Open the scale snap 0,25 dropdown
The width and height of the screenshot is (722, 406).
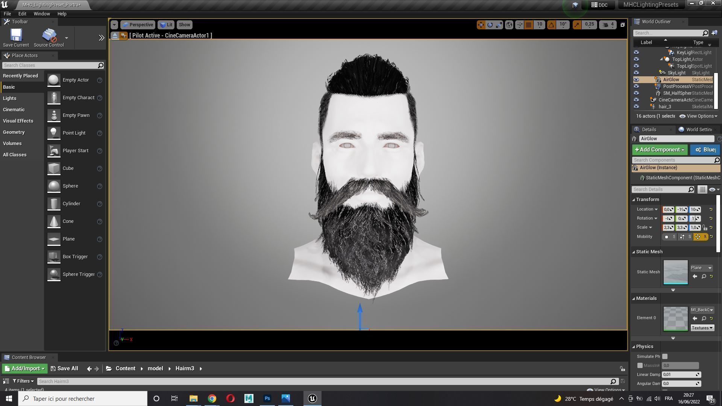point(590,25)
